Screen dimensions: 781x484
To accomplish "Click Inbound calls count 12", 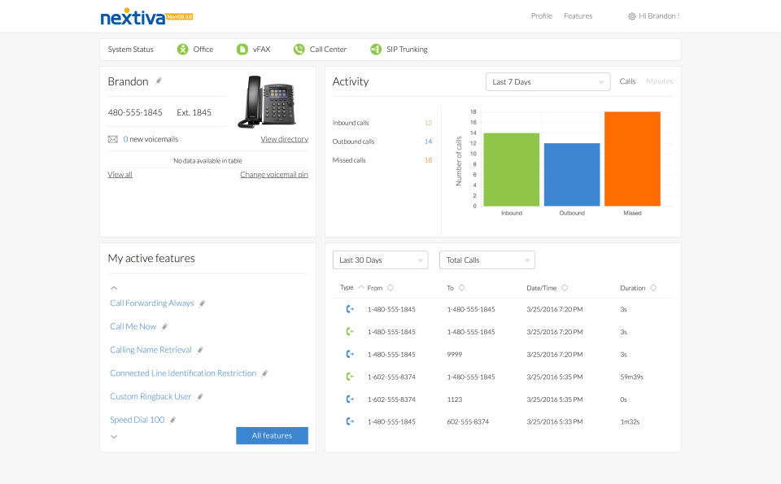I will pyautogui.click(x=429, y=123).
